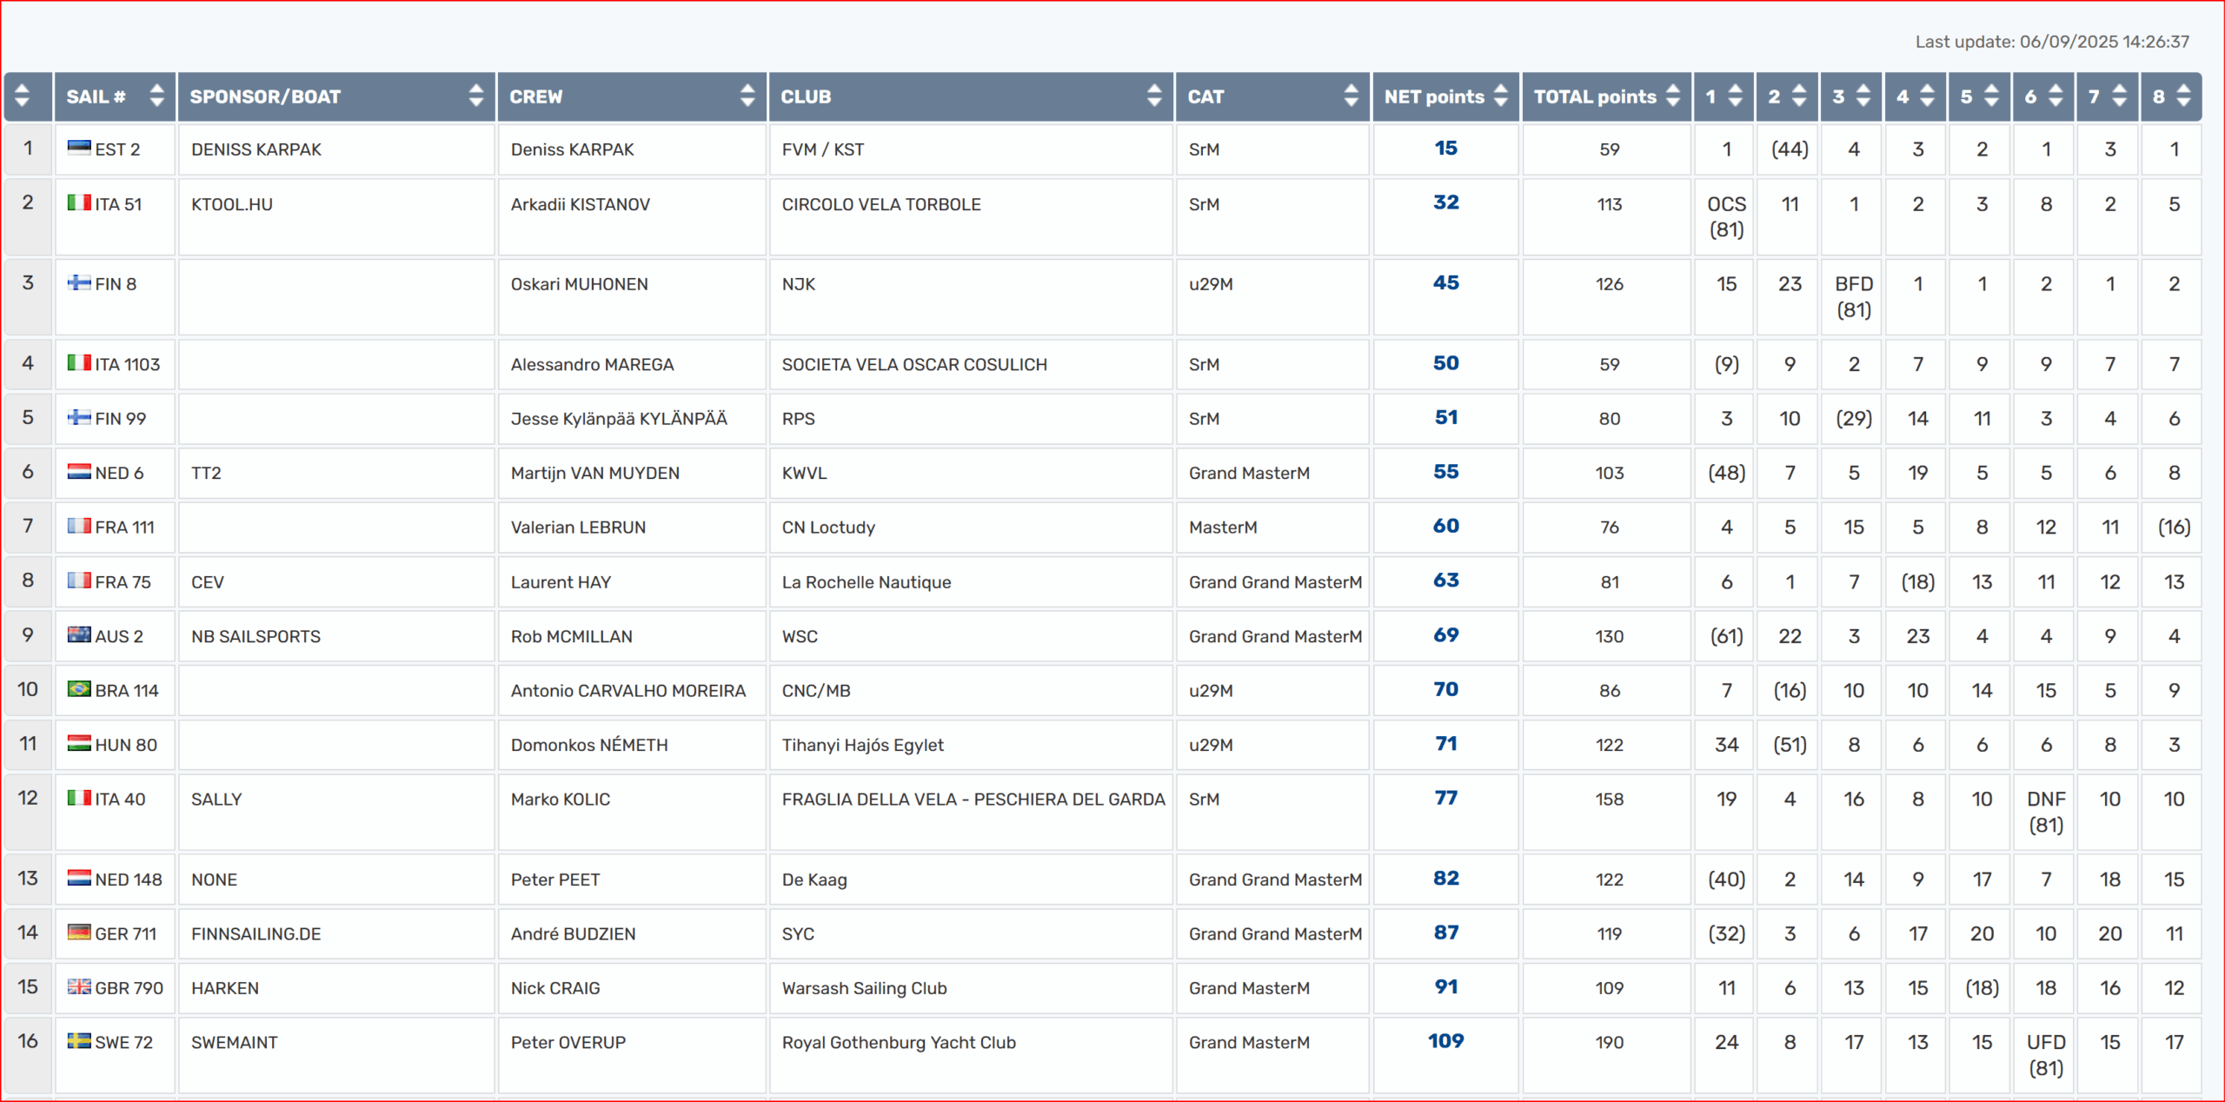This screenshot has width=2225, height=1102.
Task: Click sail number ITA 1103
Action: coord(127,365)
